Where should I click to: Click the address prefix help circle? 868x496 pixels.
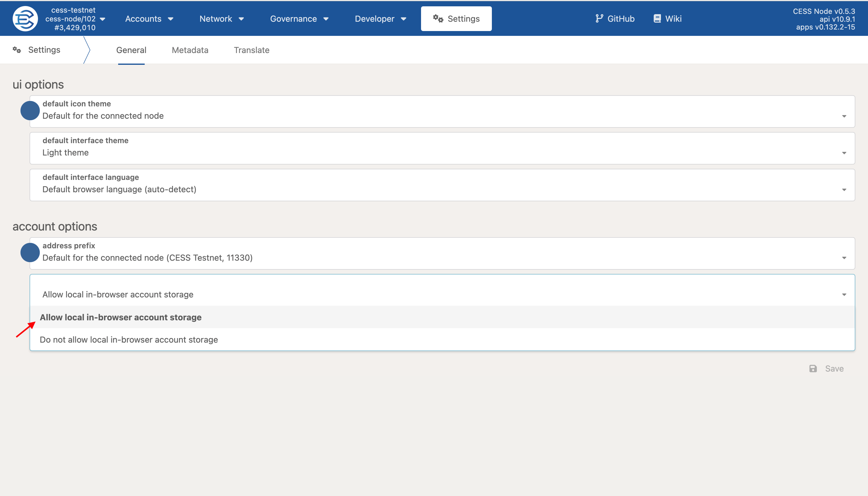tap(30, 253)
